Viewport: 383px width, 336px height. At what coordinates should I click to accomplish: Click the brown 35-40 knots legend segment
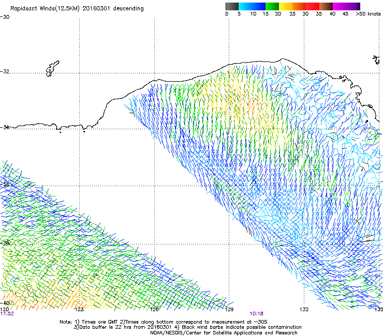click(326, 6)
